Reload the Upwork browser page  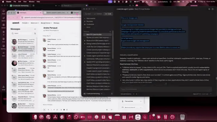17,18
